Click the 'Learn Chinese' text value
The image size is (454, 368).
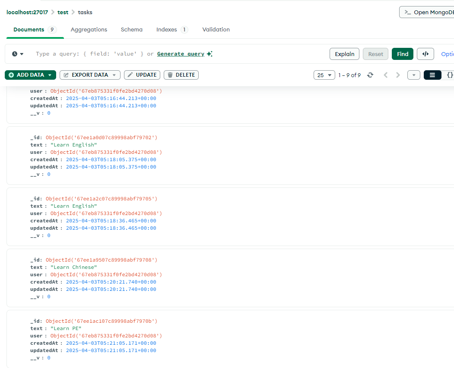click(74, 267)
